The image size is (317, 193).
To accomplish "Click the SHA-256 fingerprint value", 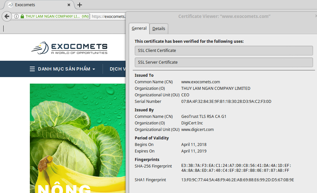I will pos(236,168).
